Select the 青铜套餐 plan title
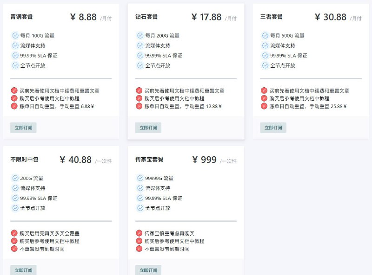 coord(21,17)
